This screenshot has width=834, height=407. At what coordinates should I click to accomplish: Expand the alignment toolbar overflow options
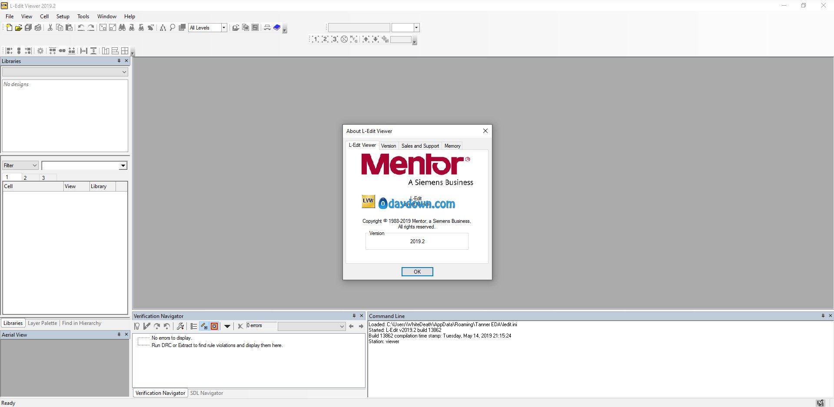tap(133, 53)
